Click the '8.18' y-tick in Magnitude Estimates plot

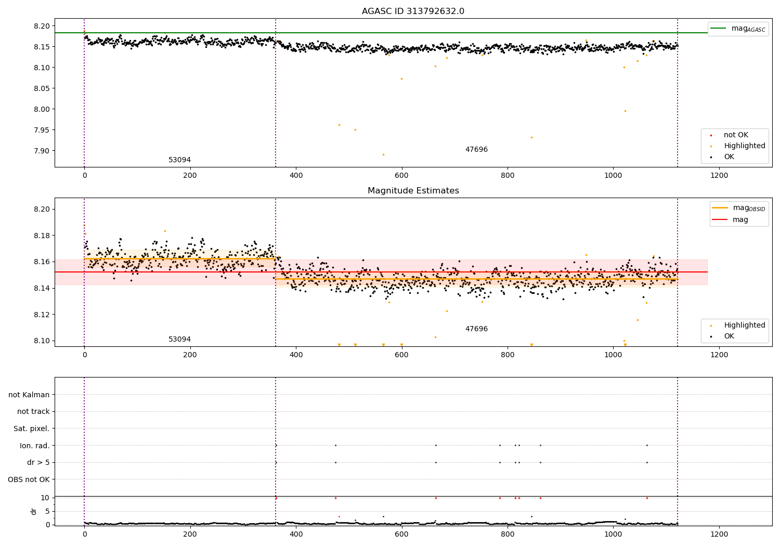(x=42, y=236)
